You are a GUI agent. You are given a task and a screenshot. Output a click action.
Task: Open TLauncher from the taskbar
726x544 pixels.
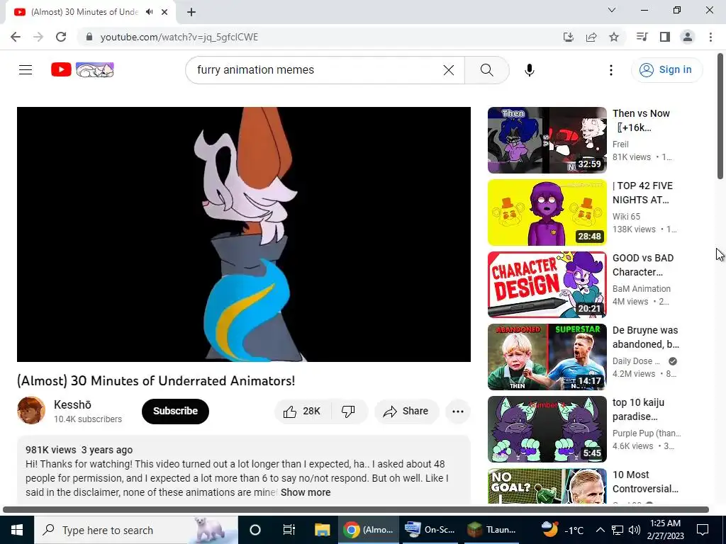pos(491,530)
